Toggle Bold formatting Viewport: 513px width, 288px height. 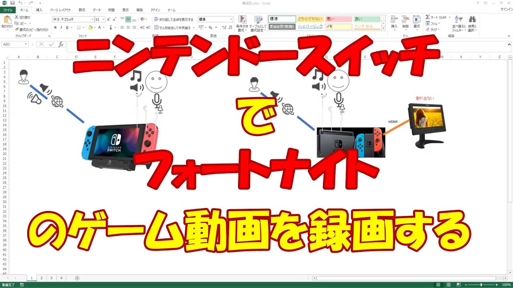tap(55, 28)
